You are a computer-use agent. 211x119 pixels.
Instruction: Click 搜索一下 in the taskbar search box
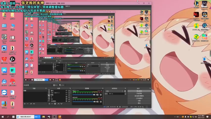37,117
